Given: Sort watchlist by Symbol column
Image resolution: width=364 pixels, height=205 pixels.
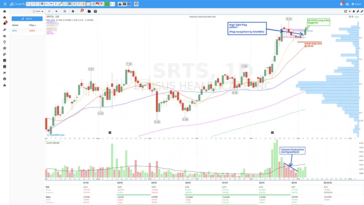Looking at the screenshot, I should tap(15, 25).
